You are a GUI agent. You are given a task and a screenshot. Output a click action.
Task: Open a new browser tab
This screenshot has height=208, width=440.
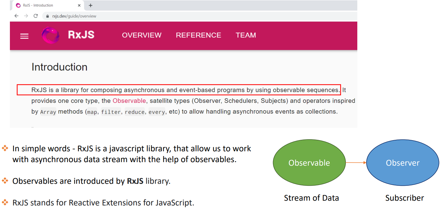coord(91,5)
